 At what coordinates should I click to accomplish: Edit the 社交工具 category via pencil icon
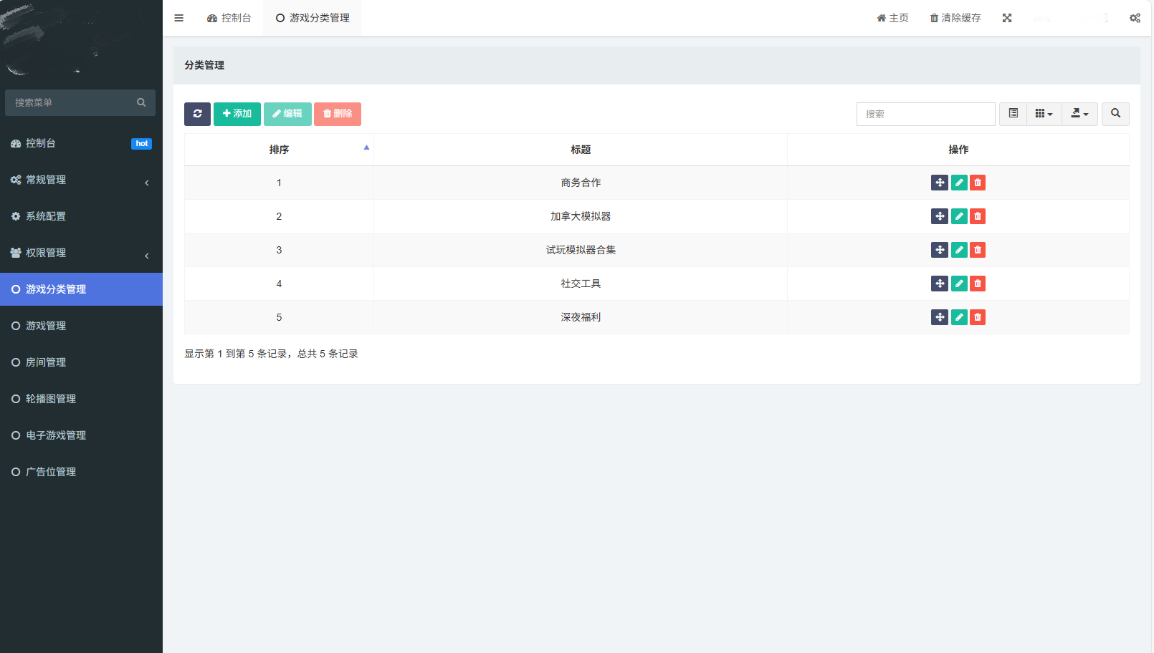[959, 284]
